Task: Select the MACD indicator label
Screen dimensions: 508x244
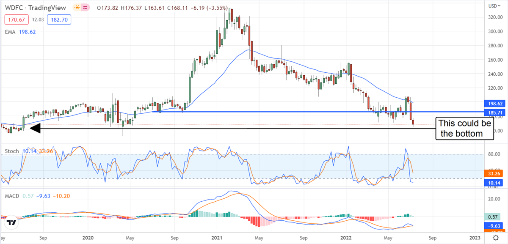Action: [12, 195]
